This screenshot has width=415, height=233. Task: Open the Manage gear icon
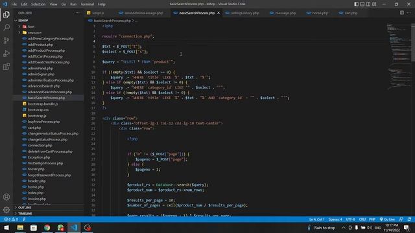pyautogui.click(x=6, y=210)
